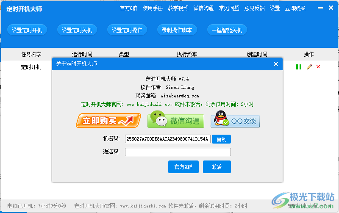Click the 任务名字 column header
Viewport: 339px width, 213px height.
click(31, 54)
